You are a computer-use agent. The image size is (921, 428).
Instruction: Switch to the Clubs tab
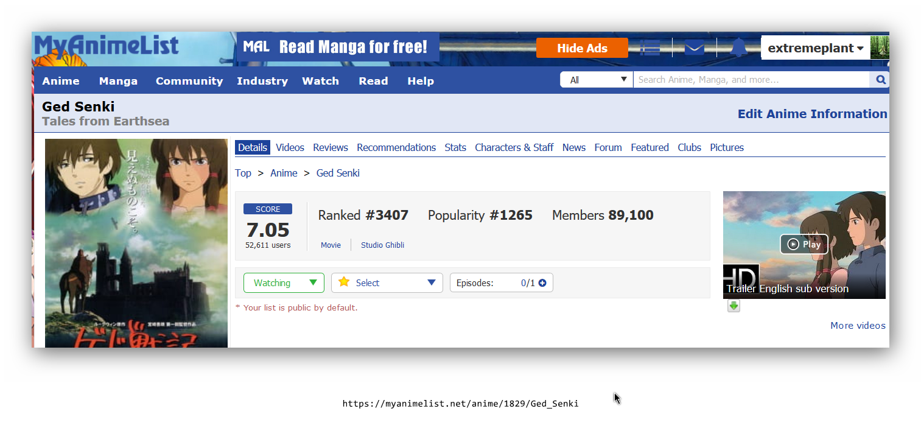coord(690,147)
